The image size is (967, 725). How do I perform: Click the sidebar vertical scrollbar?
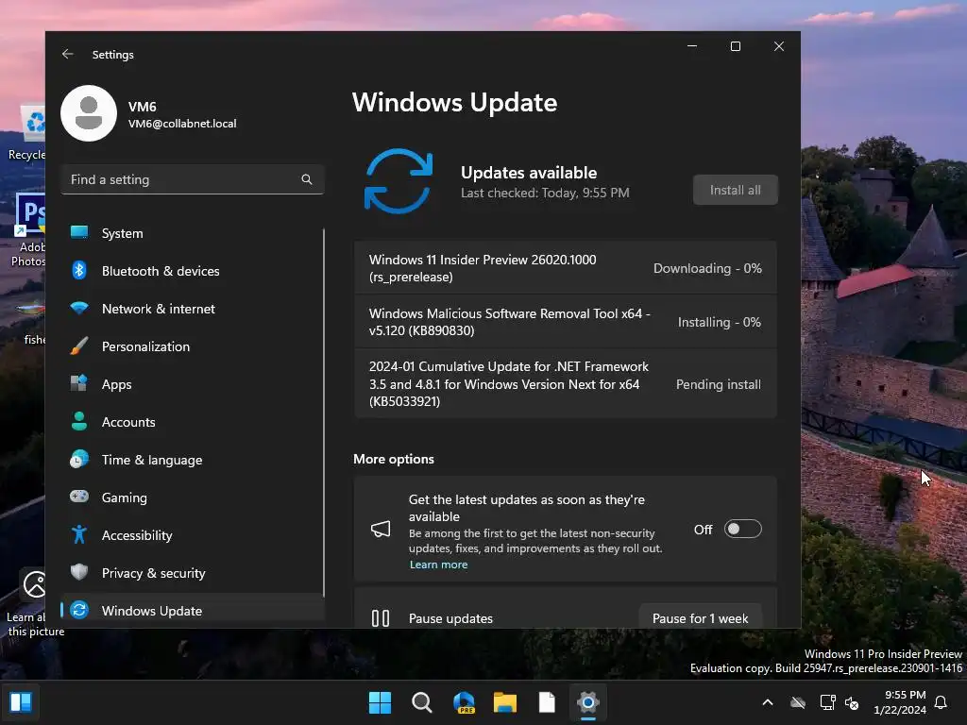pos(324,413)
